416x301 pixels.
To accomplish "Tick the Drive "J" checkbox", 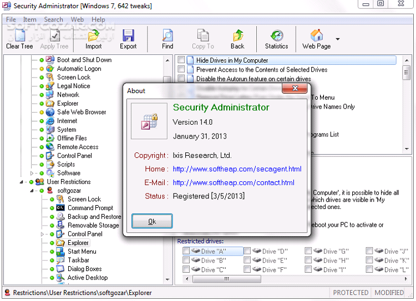I will (x=369, y=251).
